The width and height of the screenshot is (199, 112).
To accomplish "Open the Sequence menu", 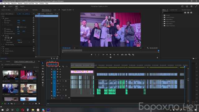I will (14, 3).
